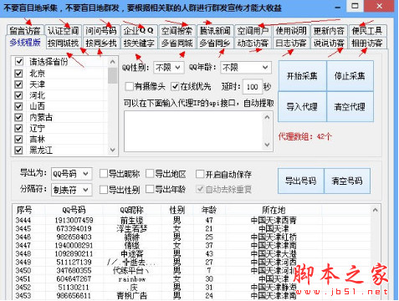Open the 使用说明 tab
Screen dimensions: 399x301
click(x=291, y=30)
